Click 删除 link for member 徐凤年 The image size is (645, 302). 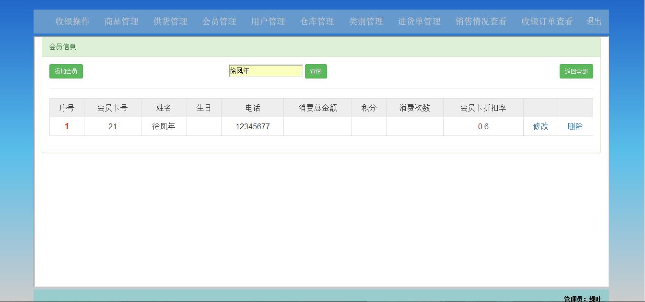point(575,126)
